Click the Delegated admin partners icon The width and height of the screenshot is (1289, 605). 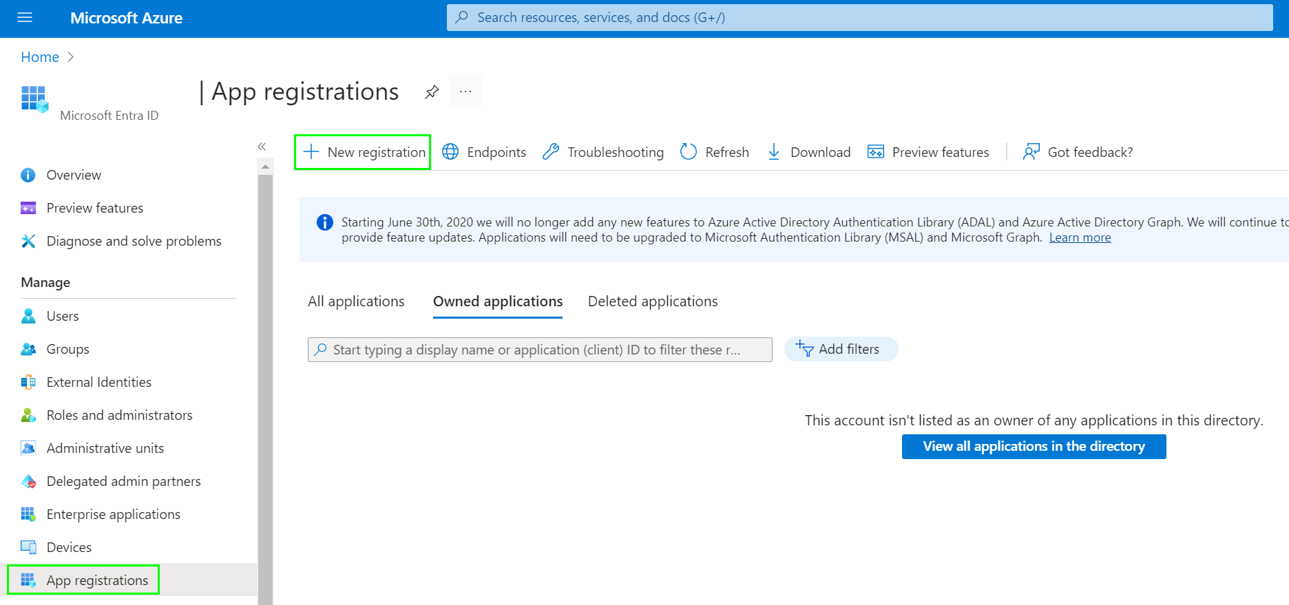(28, 481)
